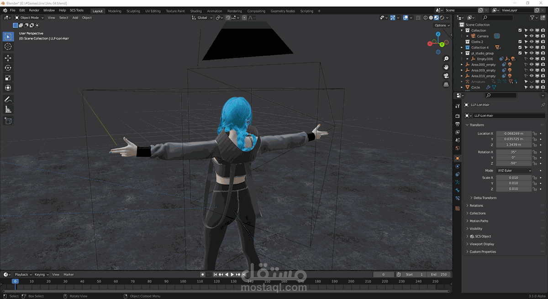Disable render for the Camera row

(x=543, y=36)
